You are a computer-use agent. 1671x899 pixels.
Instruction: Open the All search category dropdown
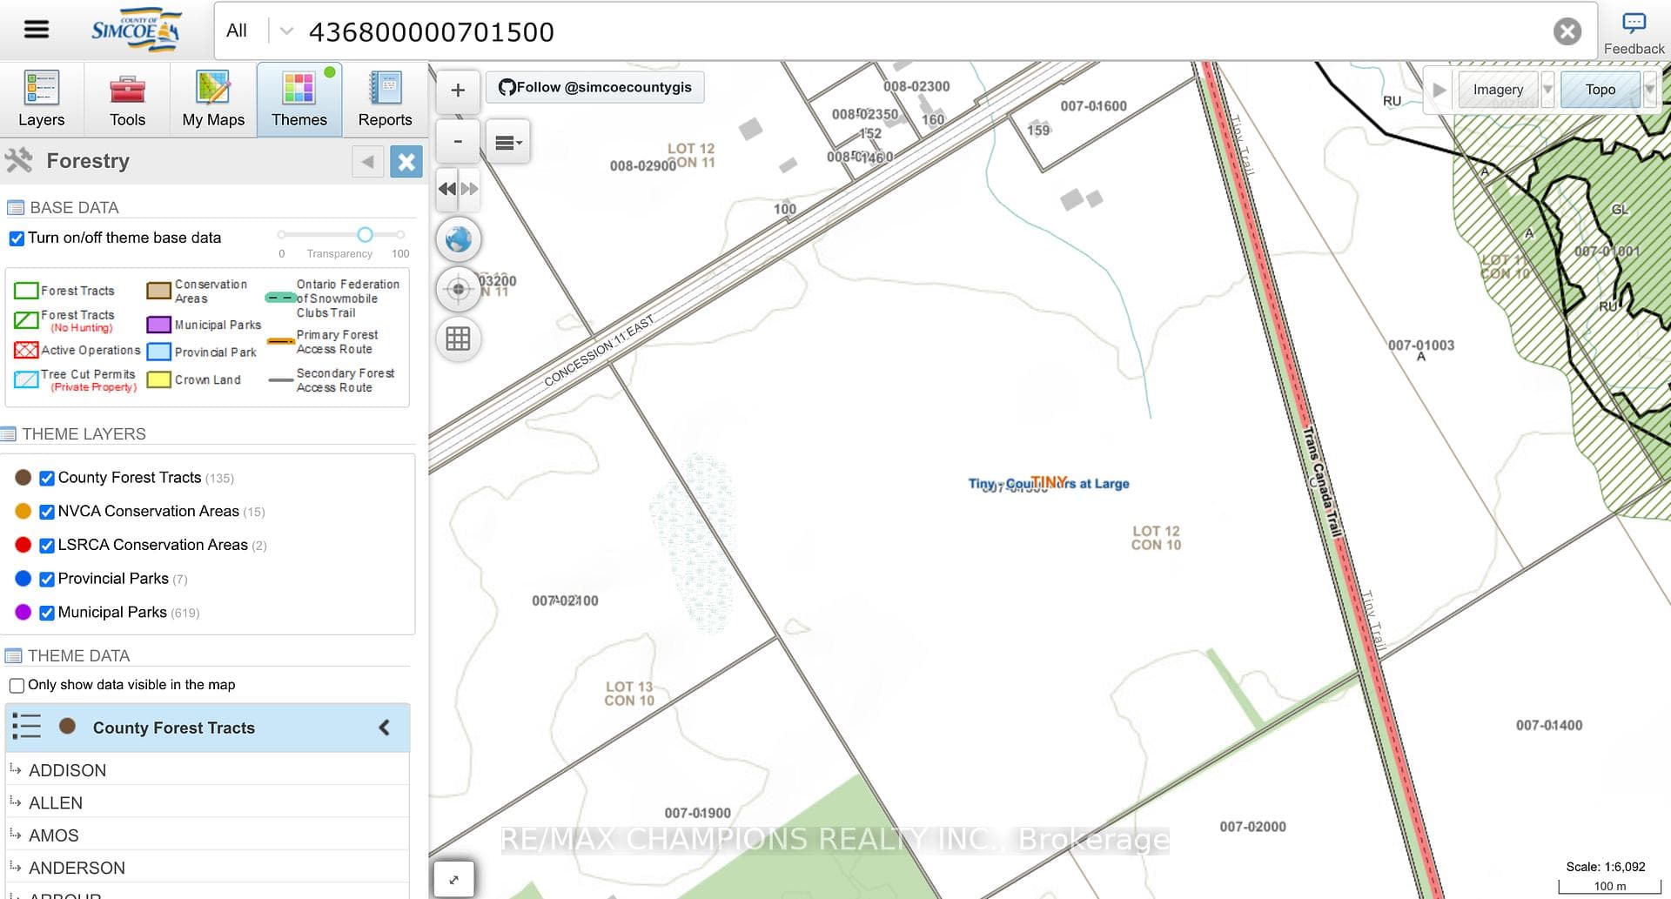[258, 31]
